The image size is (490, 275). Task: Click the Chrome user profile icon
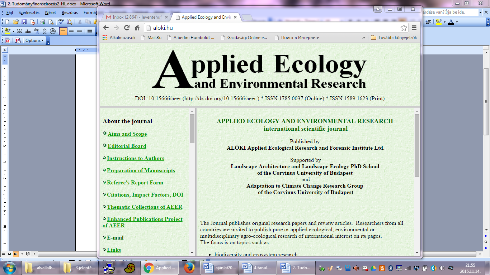point(378,9)
